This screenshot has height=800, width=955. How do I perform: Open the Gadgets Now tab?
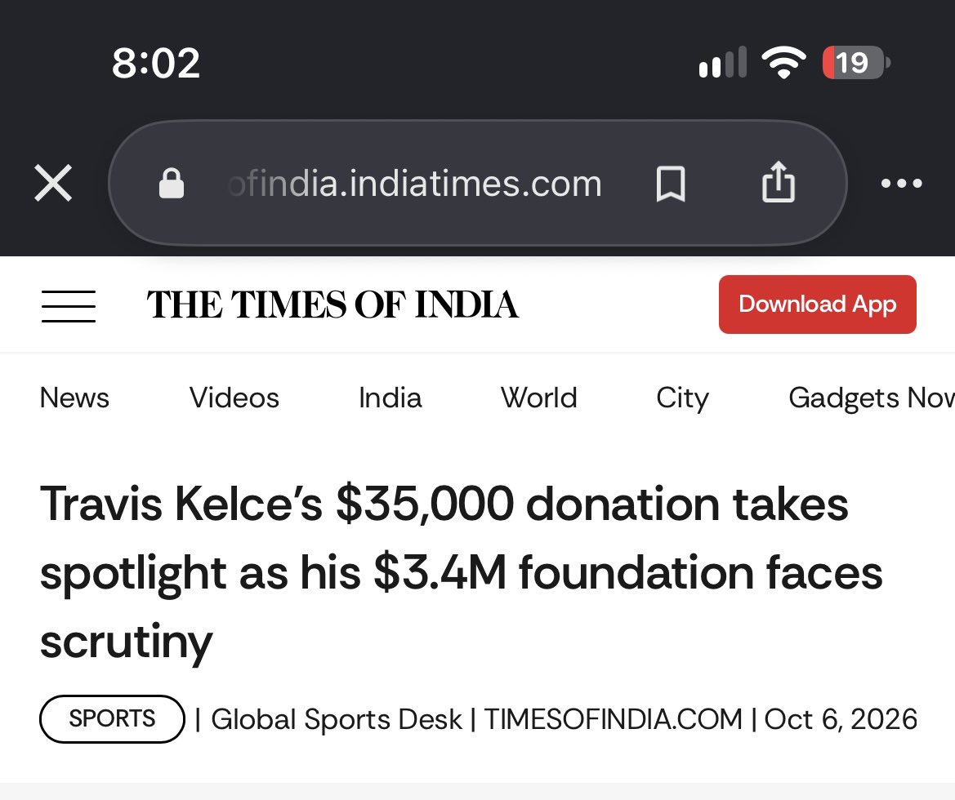872,399
